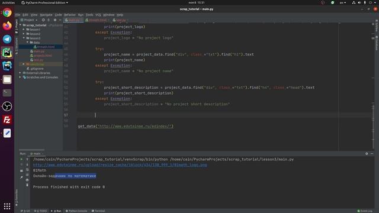Collapse the lesson3 folder
Viewport: 379px width, 213px height.
click(x=24, y=38)
